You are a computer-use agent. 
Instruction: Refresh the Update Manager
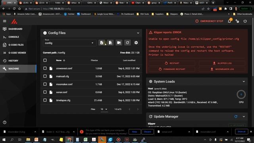(x=236, y=116)
